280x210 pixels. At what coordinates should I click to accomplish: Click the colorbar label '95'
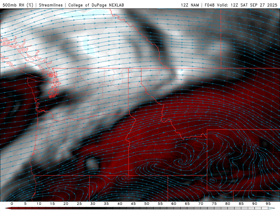[268, 204]
